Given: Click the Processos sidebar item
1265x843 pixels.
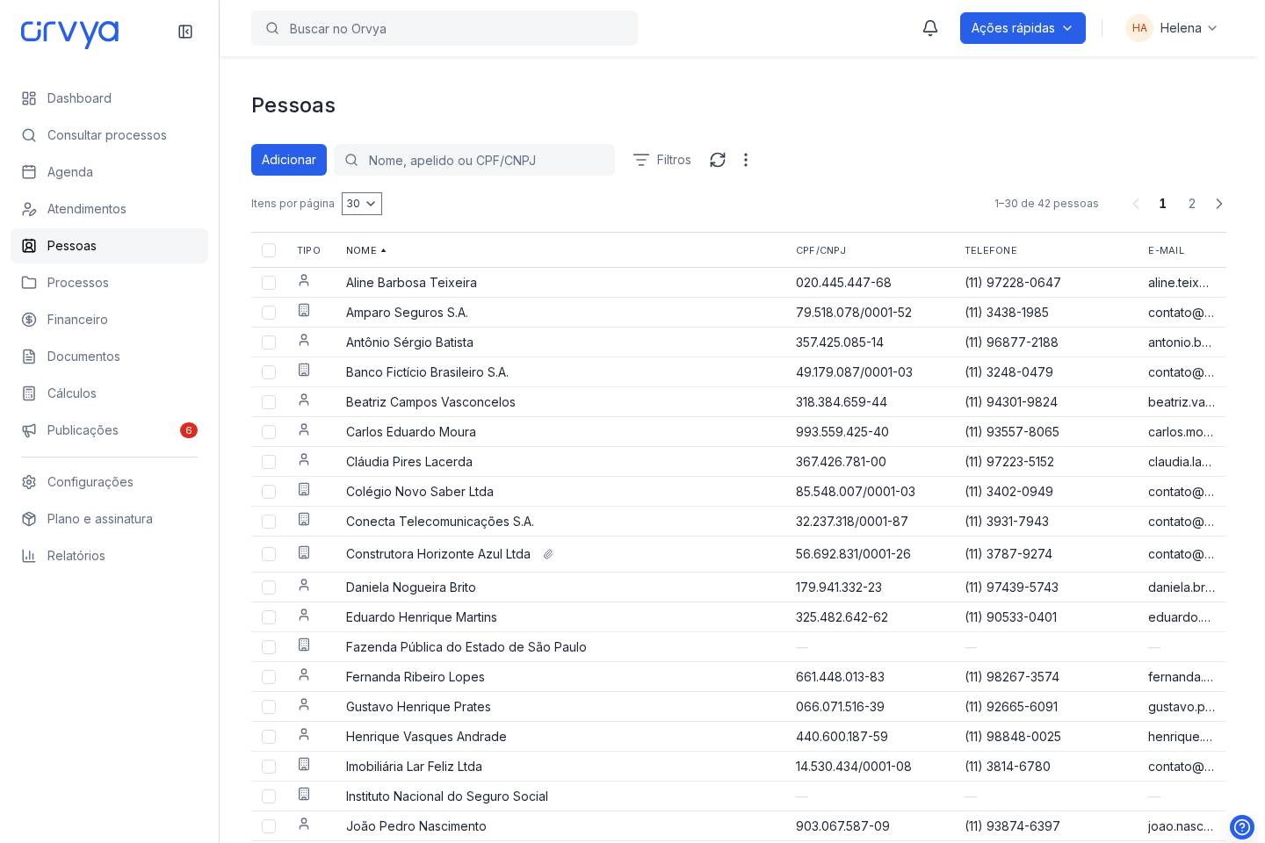Looking at the screenshot, I should tap(109, 283).
